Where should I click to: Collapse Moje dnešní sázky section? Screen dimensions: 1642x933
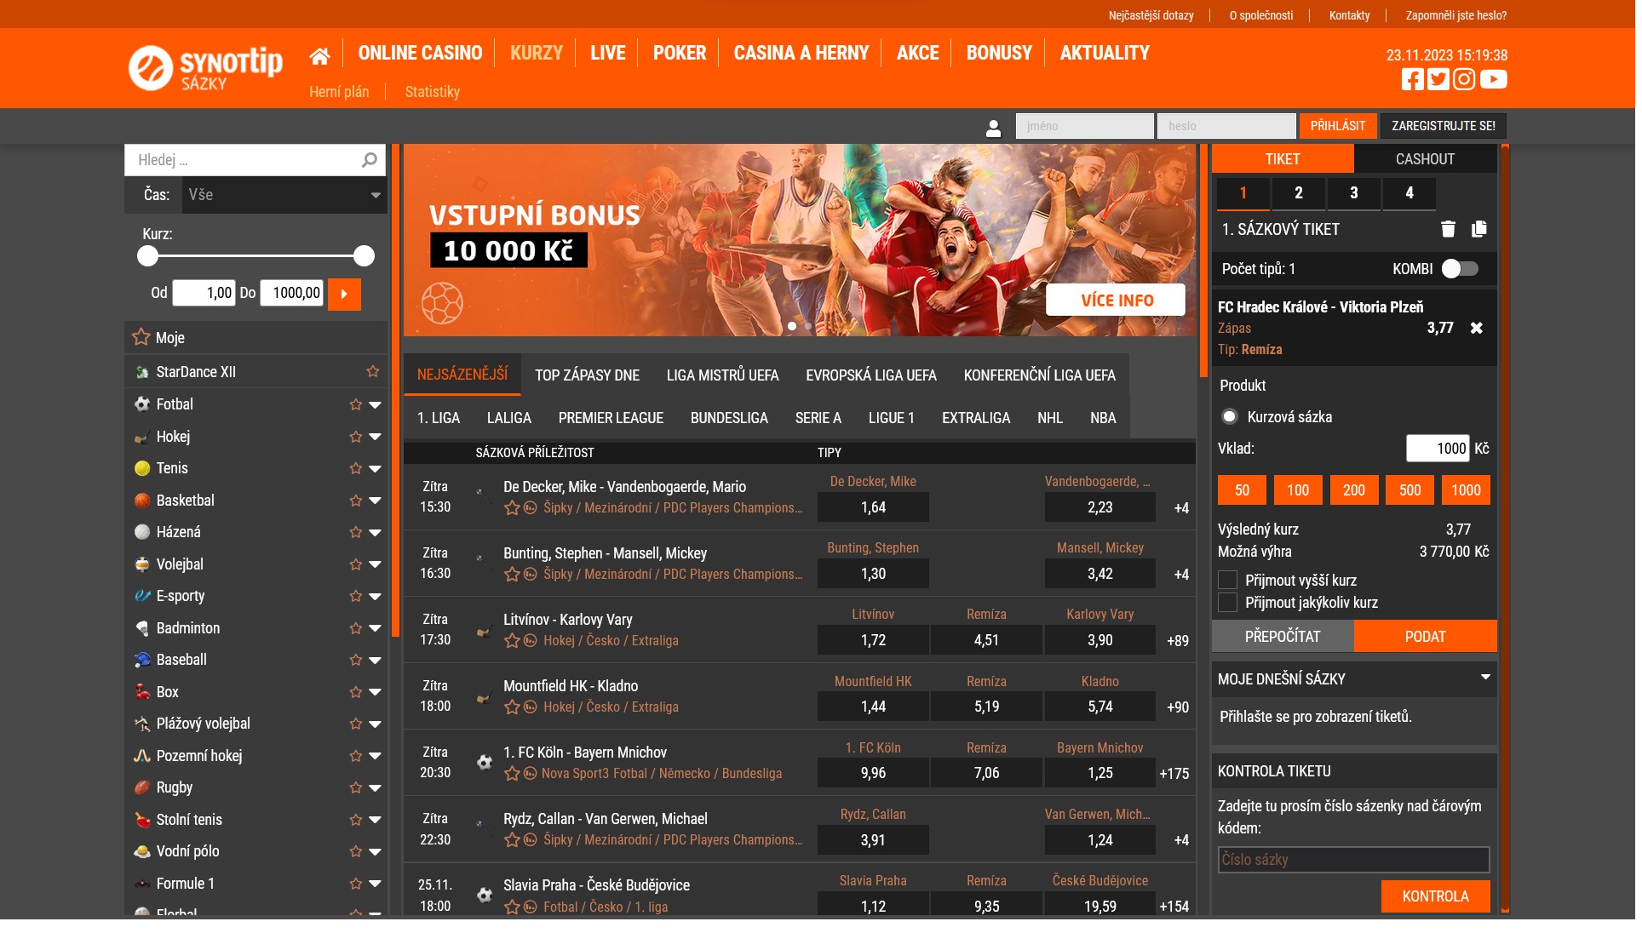[x=1485, y=678]
